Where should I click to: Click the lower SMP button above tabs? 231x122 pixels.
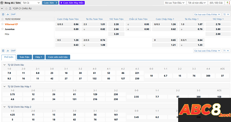(x=13, y=50)
